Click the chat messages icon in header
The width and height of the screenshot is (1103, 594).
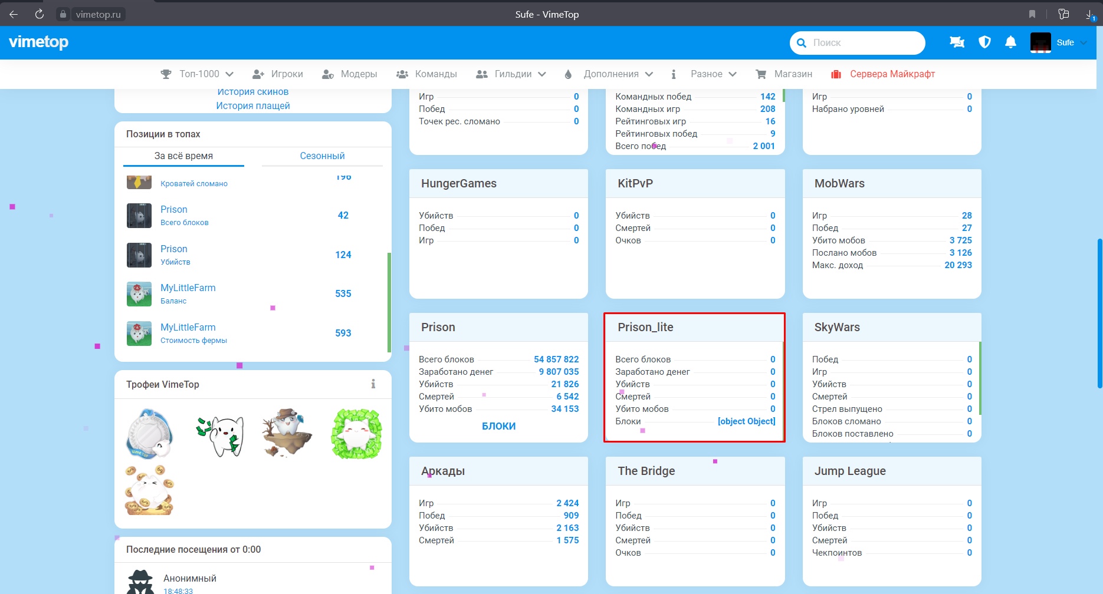957,42
